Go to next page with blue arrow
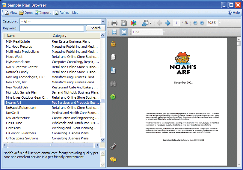This screenshot has height=170, width=243. [168, 23]
